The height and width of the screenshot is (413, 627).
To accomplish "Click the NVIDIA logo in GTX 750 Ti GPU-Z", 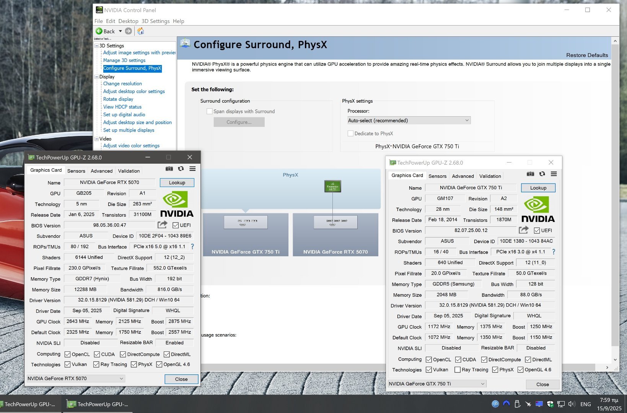I will coord(538,209).
